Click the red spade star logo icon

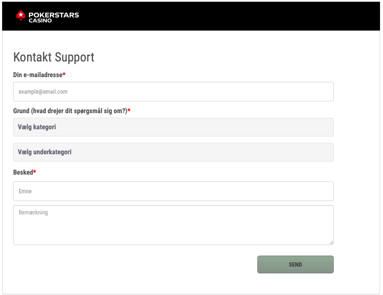click(x=21, y=16)
